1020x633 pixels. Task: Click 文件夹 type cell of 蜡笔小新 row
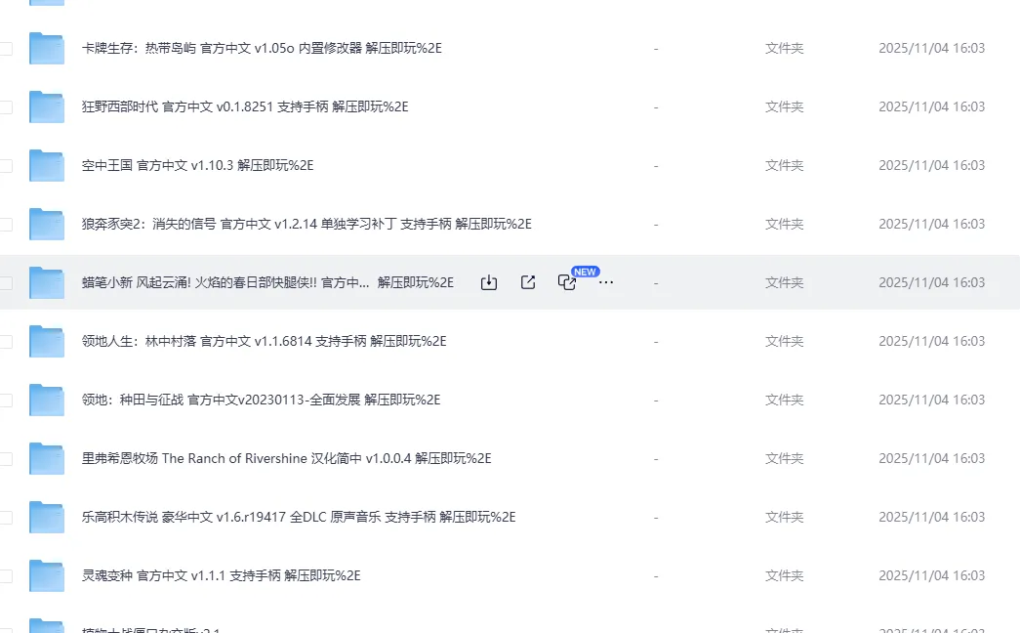coord(784,282)
